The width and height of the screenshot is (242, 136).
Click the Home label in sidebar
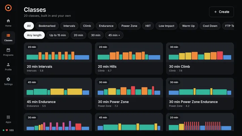click(8, 26)
